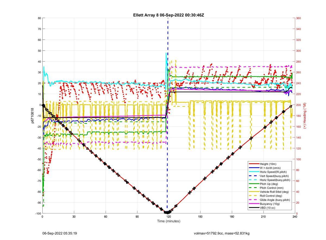Screen dimensions: 326x240
Task: Click the right axis label '(+) Heading (°M)'
Action: 305,116
